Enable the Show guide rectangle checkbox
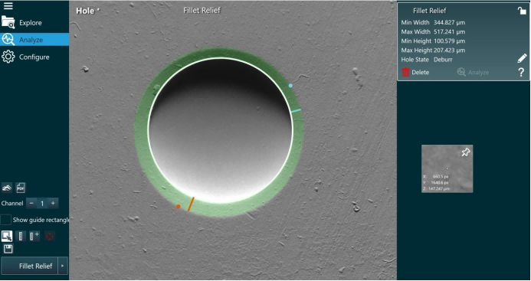 6,220
